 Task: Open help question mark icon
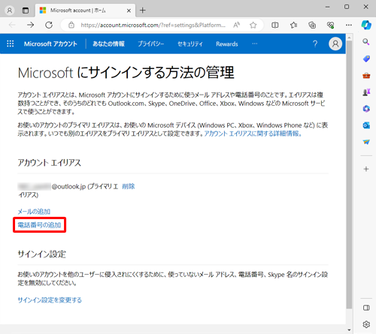[x=315, y=44]
